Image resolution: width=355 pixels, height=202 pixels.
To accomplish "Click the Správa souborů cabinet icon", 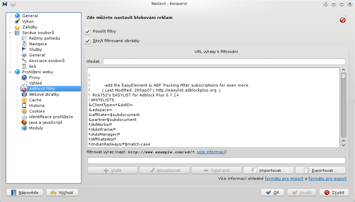I will [17, 33].
